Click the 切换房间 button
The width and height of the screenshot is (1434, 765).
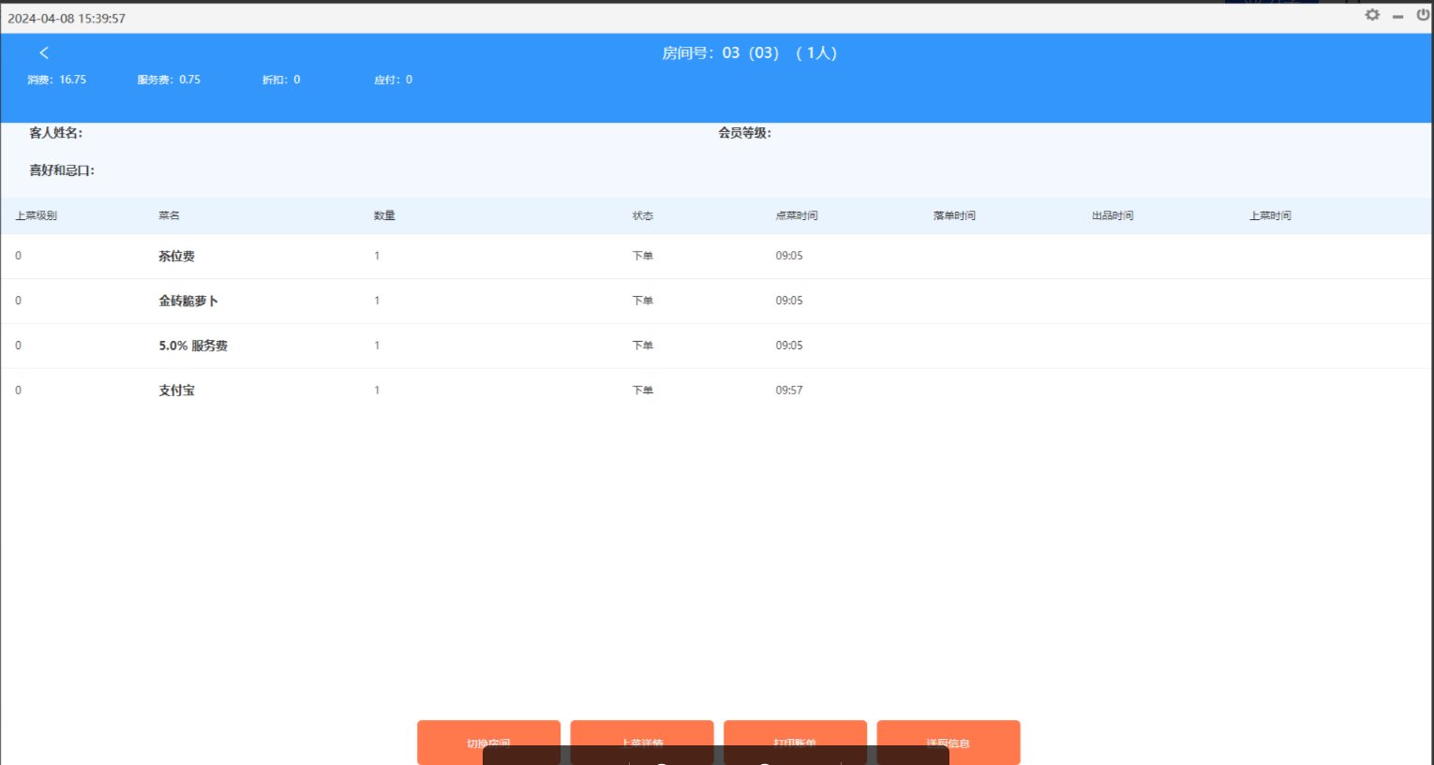click(x=488, y=733)
